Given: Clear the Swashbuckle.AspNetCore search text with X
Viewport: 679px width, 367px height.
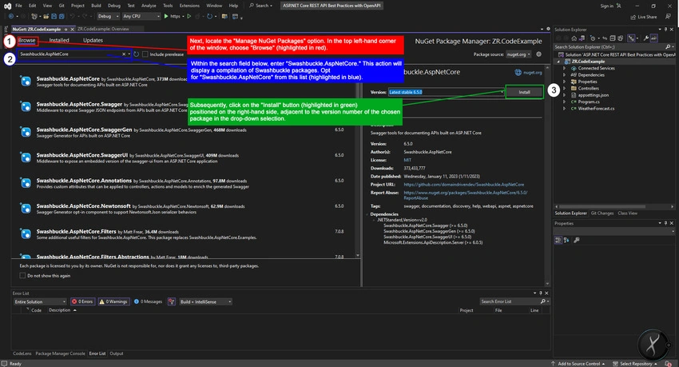Looking at the screenshot, I should 124,54.
